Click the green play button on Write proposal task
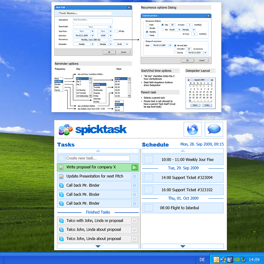This screenshot has height=264, width=264. [134, 167]
